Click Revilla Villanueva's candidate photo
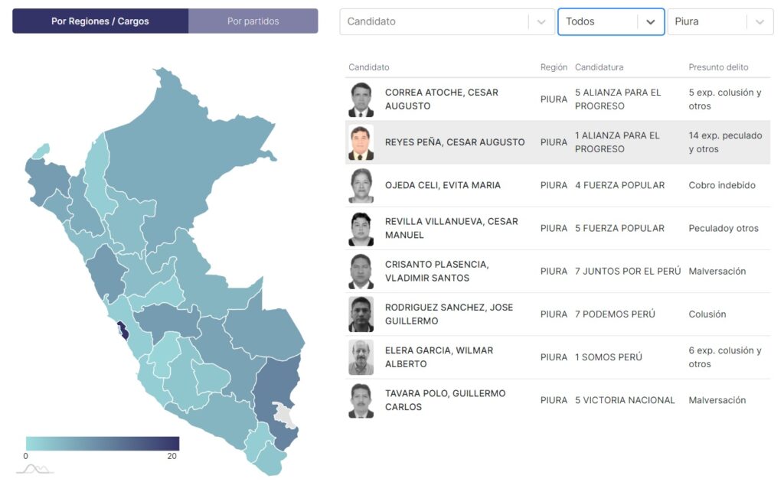 tap(361, 228)
